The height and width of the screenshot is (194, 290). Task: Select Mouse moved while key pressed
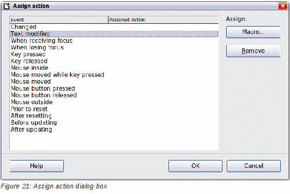click(114, 75)
